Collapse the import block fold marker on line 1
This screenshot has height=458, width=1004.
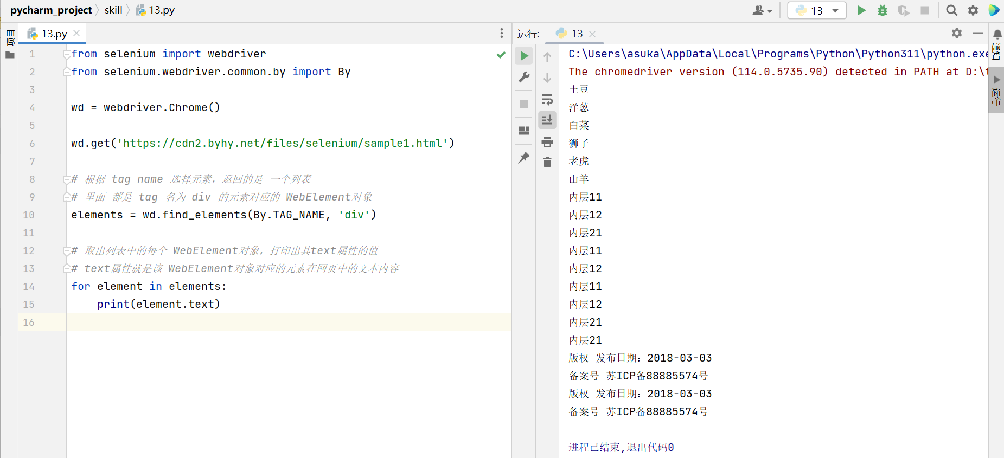[x=67, y=54]
